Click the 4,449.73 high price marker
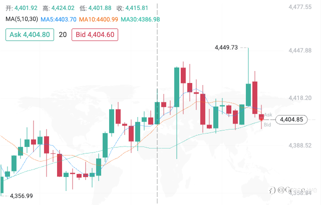The image size is (321, 205). pos(226,47)
